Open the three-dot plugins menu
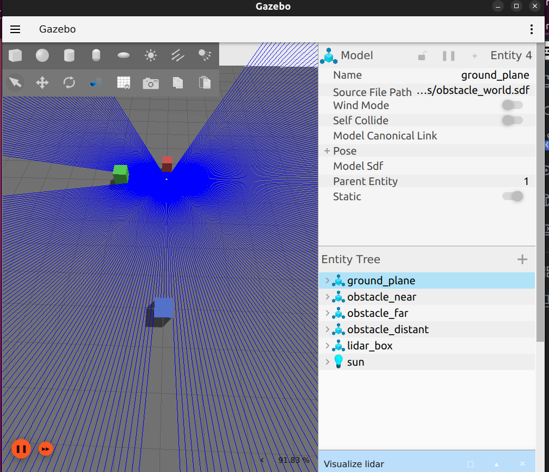This screenshot has height=472, width=549. coord(532,29)
